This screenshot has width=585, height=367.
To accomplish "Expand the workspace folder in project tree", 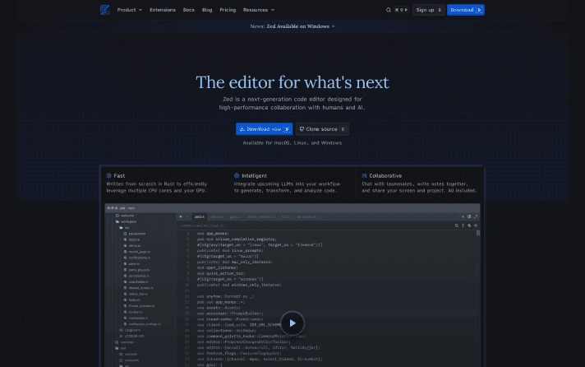I will (126, 221).
